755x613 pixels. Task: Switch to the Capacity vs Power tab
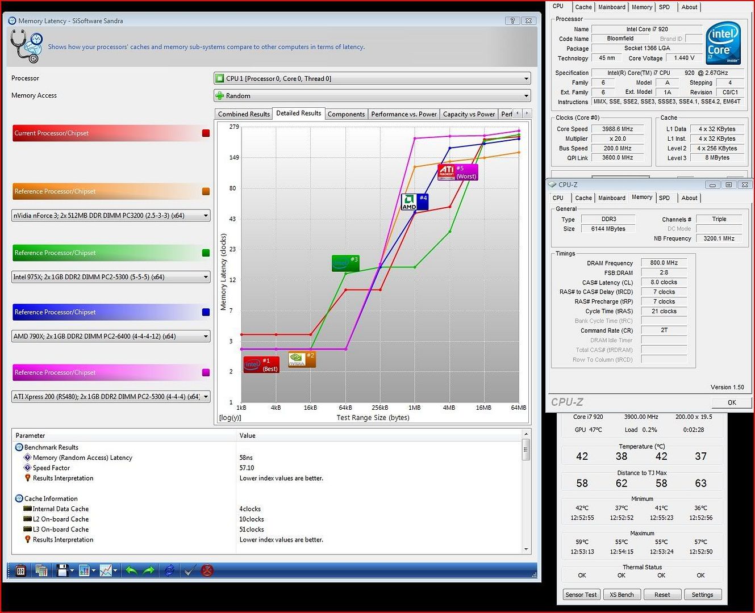469,114
